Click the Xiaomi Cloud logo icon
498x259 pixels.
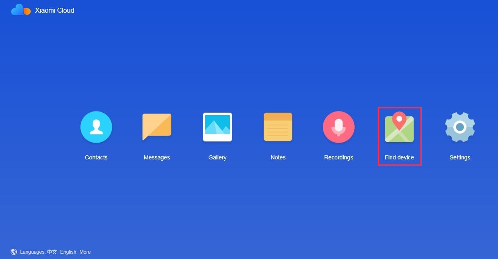coord(21,10)
